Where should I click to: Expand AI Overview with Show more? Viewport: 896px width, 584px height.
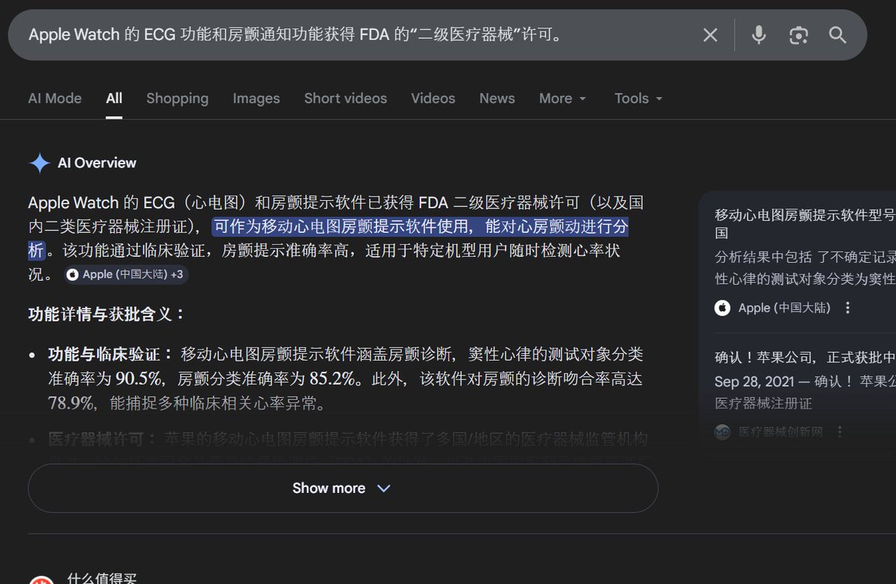pyautogui.click(x=343, y=488)
